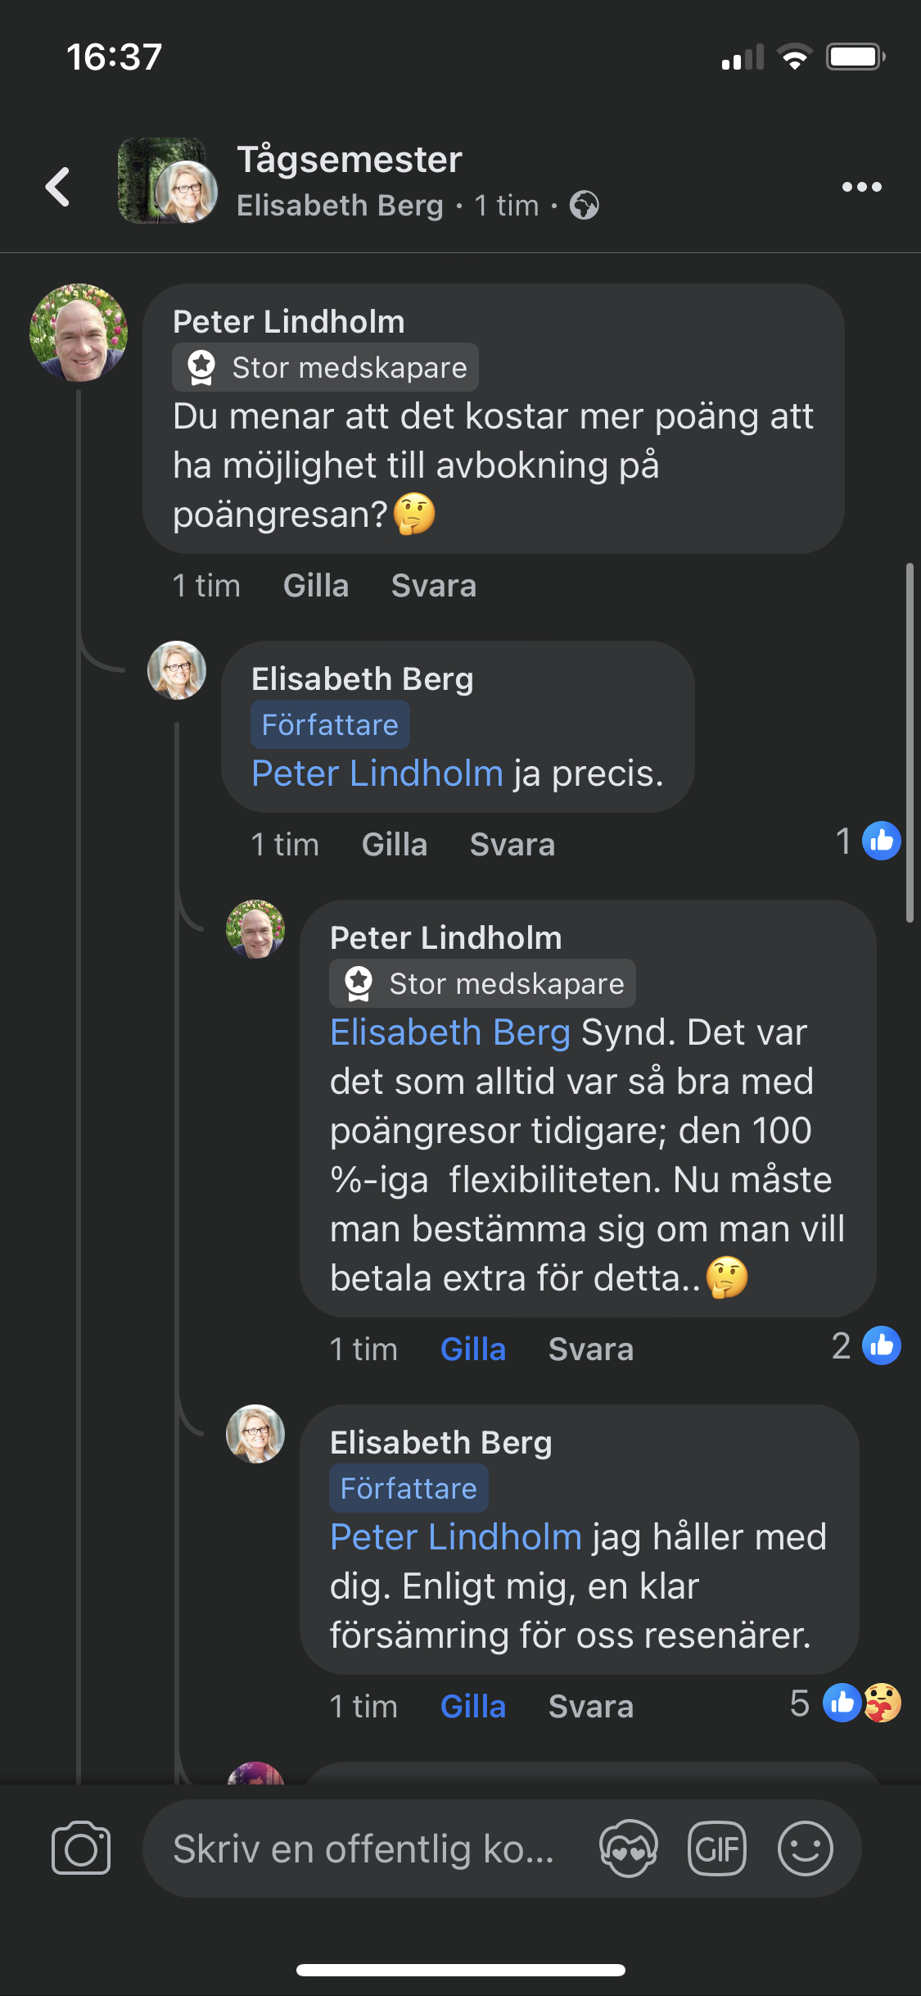921x1996 pixels.
Task: Open the three-dot more options menu
Action: [x=861, y=187]
